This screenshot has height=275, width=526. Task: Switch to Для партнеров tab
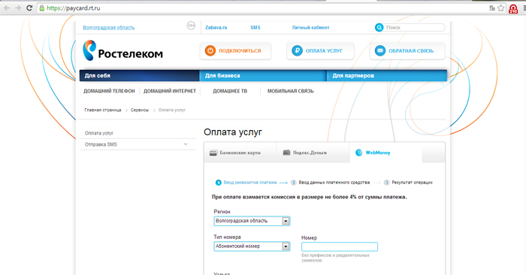(387, 76)
